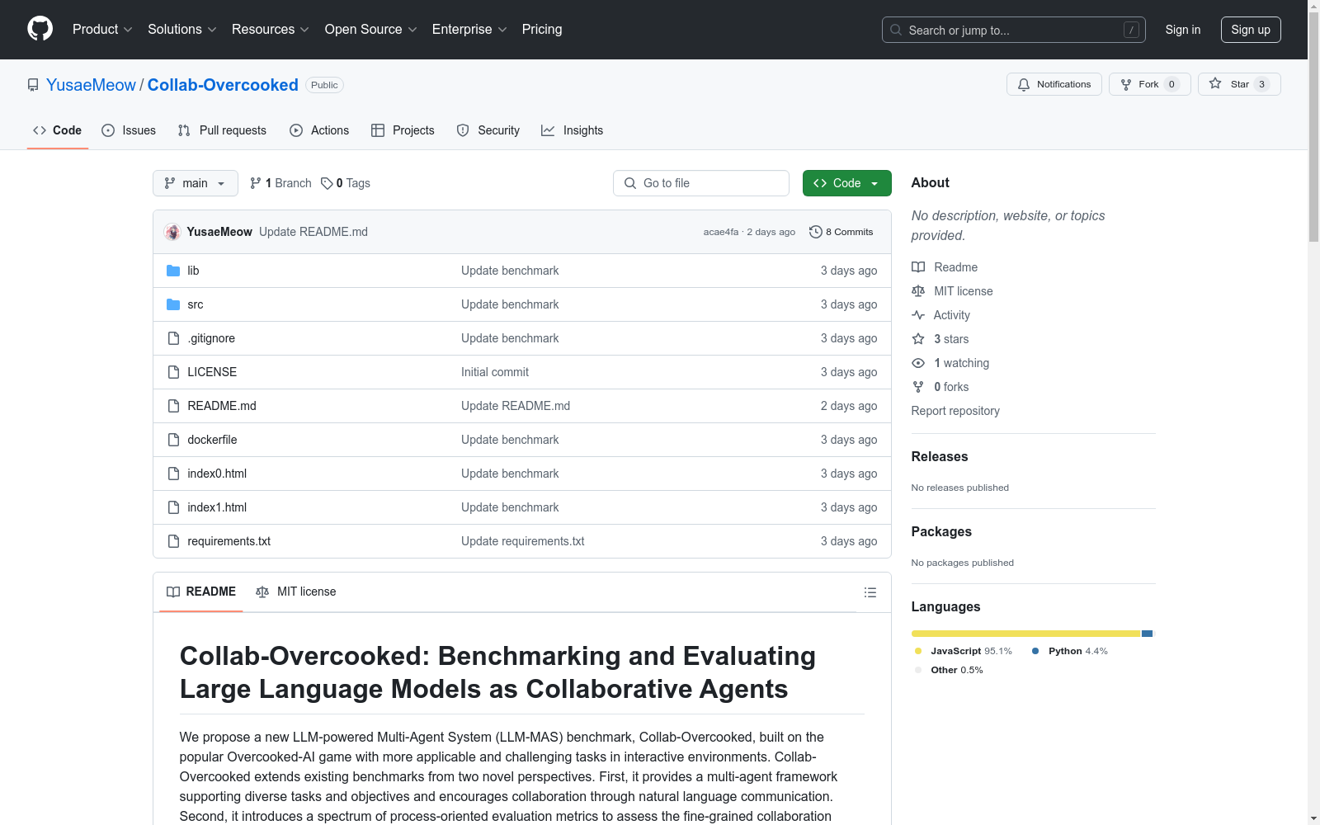Click the yellow JavaScript language bar segment
Screen dimensions: 1320x825
point(1025,634)
